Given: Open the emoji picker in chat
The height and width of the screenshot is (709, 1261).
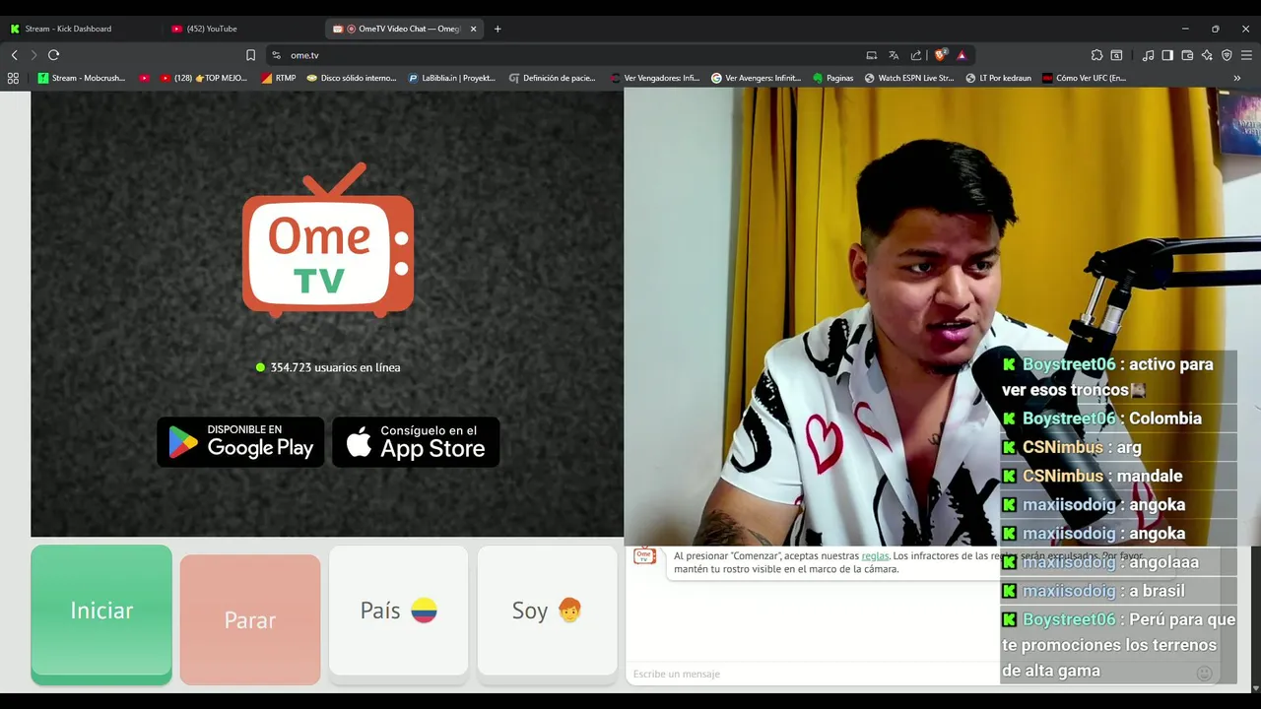Looking at the screenshot, I should (x=1204, y=674).
